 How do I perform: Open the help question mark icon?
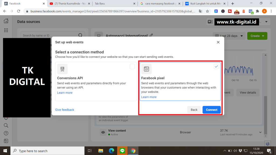point(6,133)
